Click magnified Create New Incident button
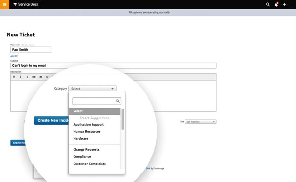The image size is (296, 182). pyautogui.click(x=51, y=120)
